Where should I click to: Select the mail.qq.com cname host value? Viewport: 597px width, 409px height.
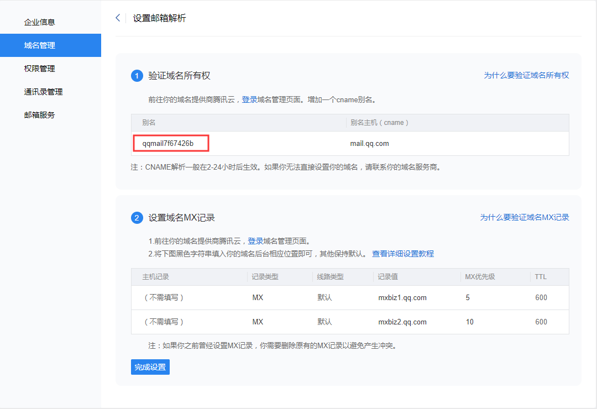[369, 143]
